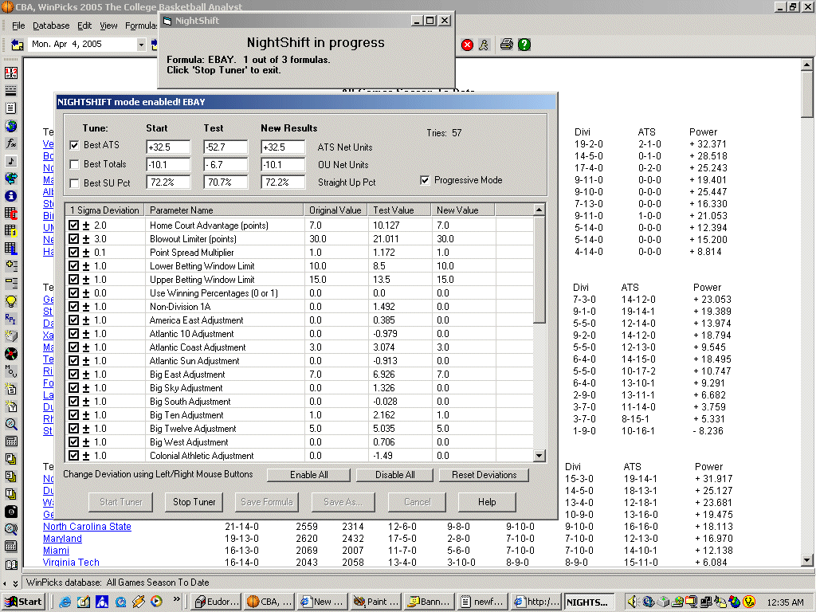Click the green question mark help icon
This screenshot has height=612, width=816.
[524, 45]
